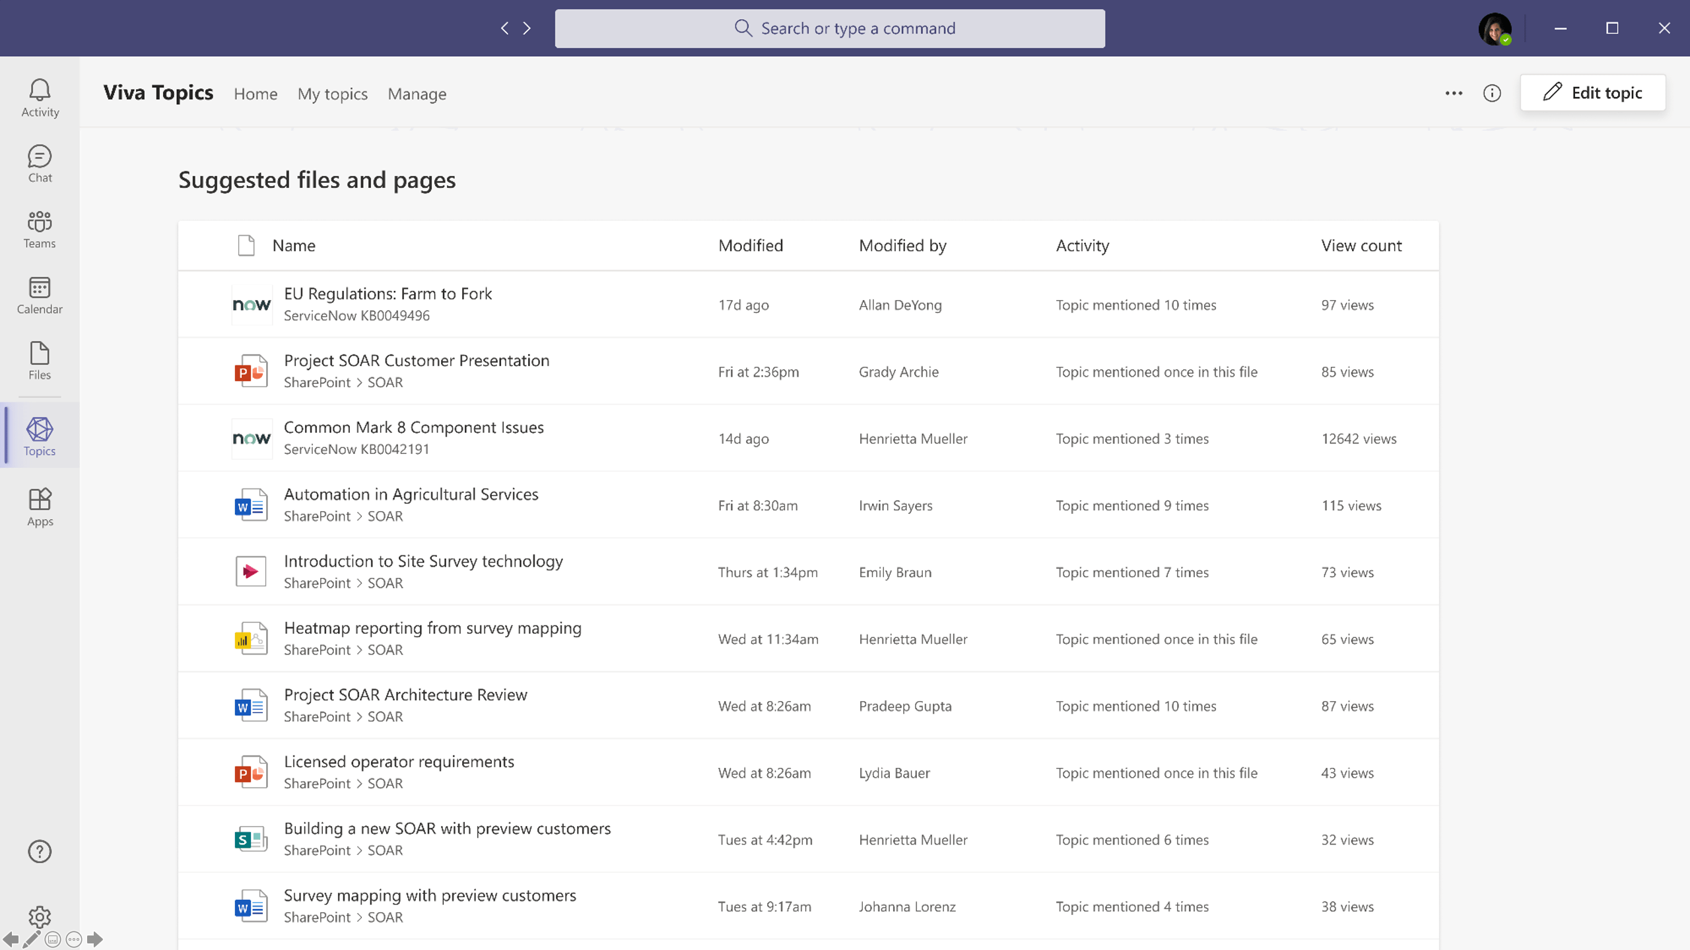The image size is (1690, 950).
Task: Open the more options ellipsis menu
Action: (1454, 93)
